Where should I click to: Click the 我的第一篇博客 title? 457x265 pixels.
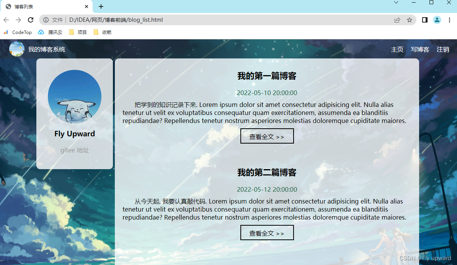[267, 76]
